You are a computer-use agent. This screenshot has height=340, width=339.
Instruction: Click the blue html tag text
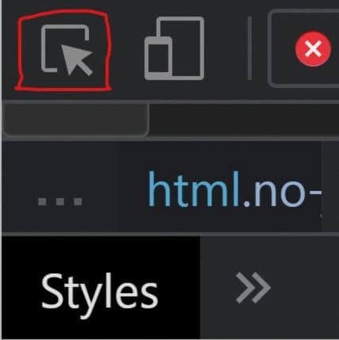[x=194, y=189]
